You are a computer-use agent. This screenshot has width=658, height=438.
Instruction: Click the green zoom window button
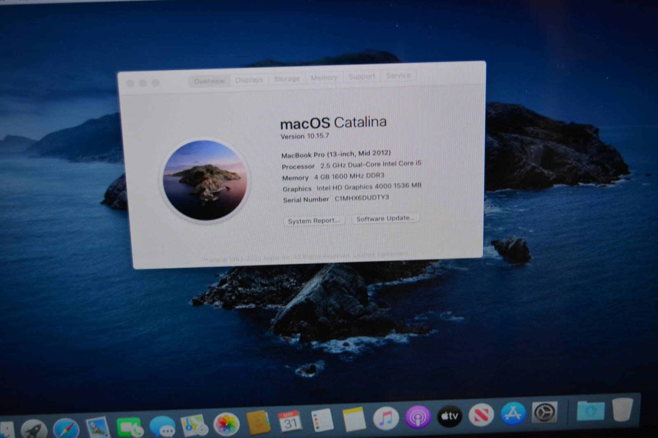155,83
